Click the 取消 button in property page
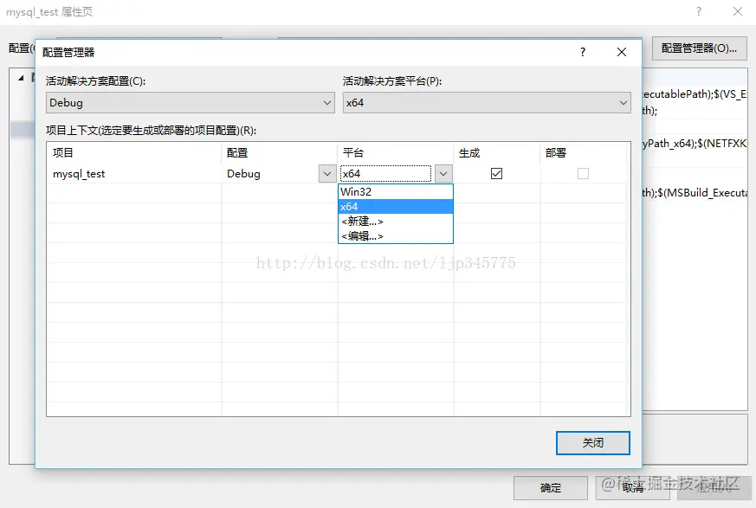 632,488
